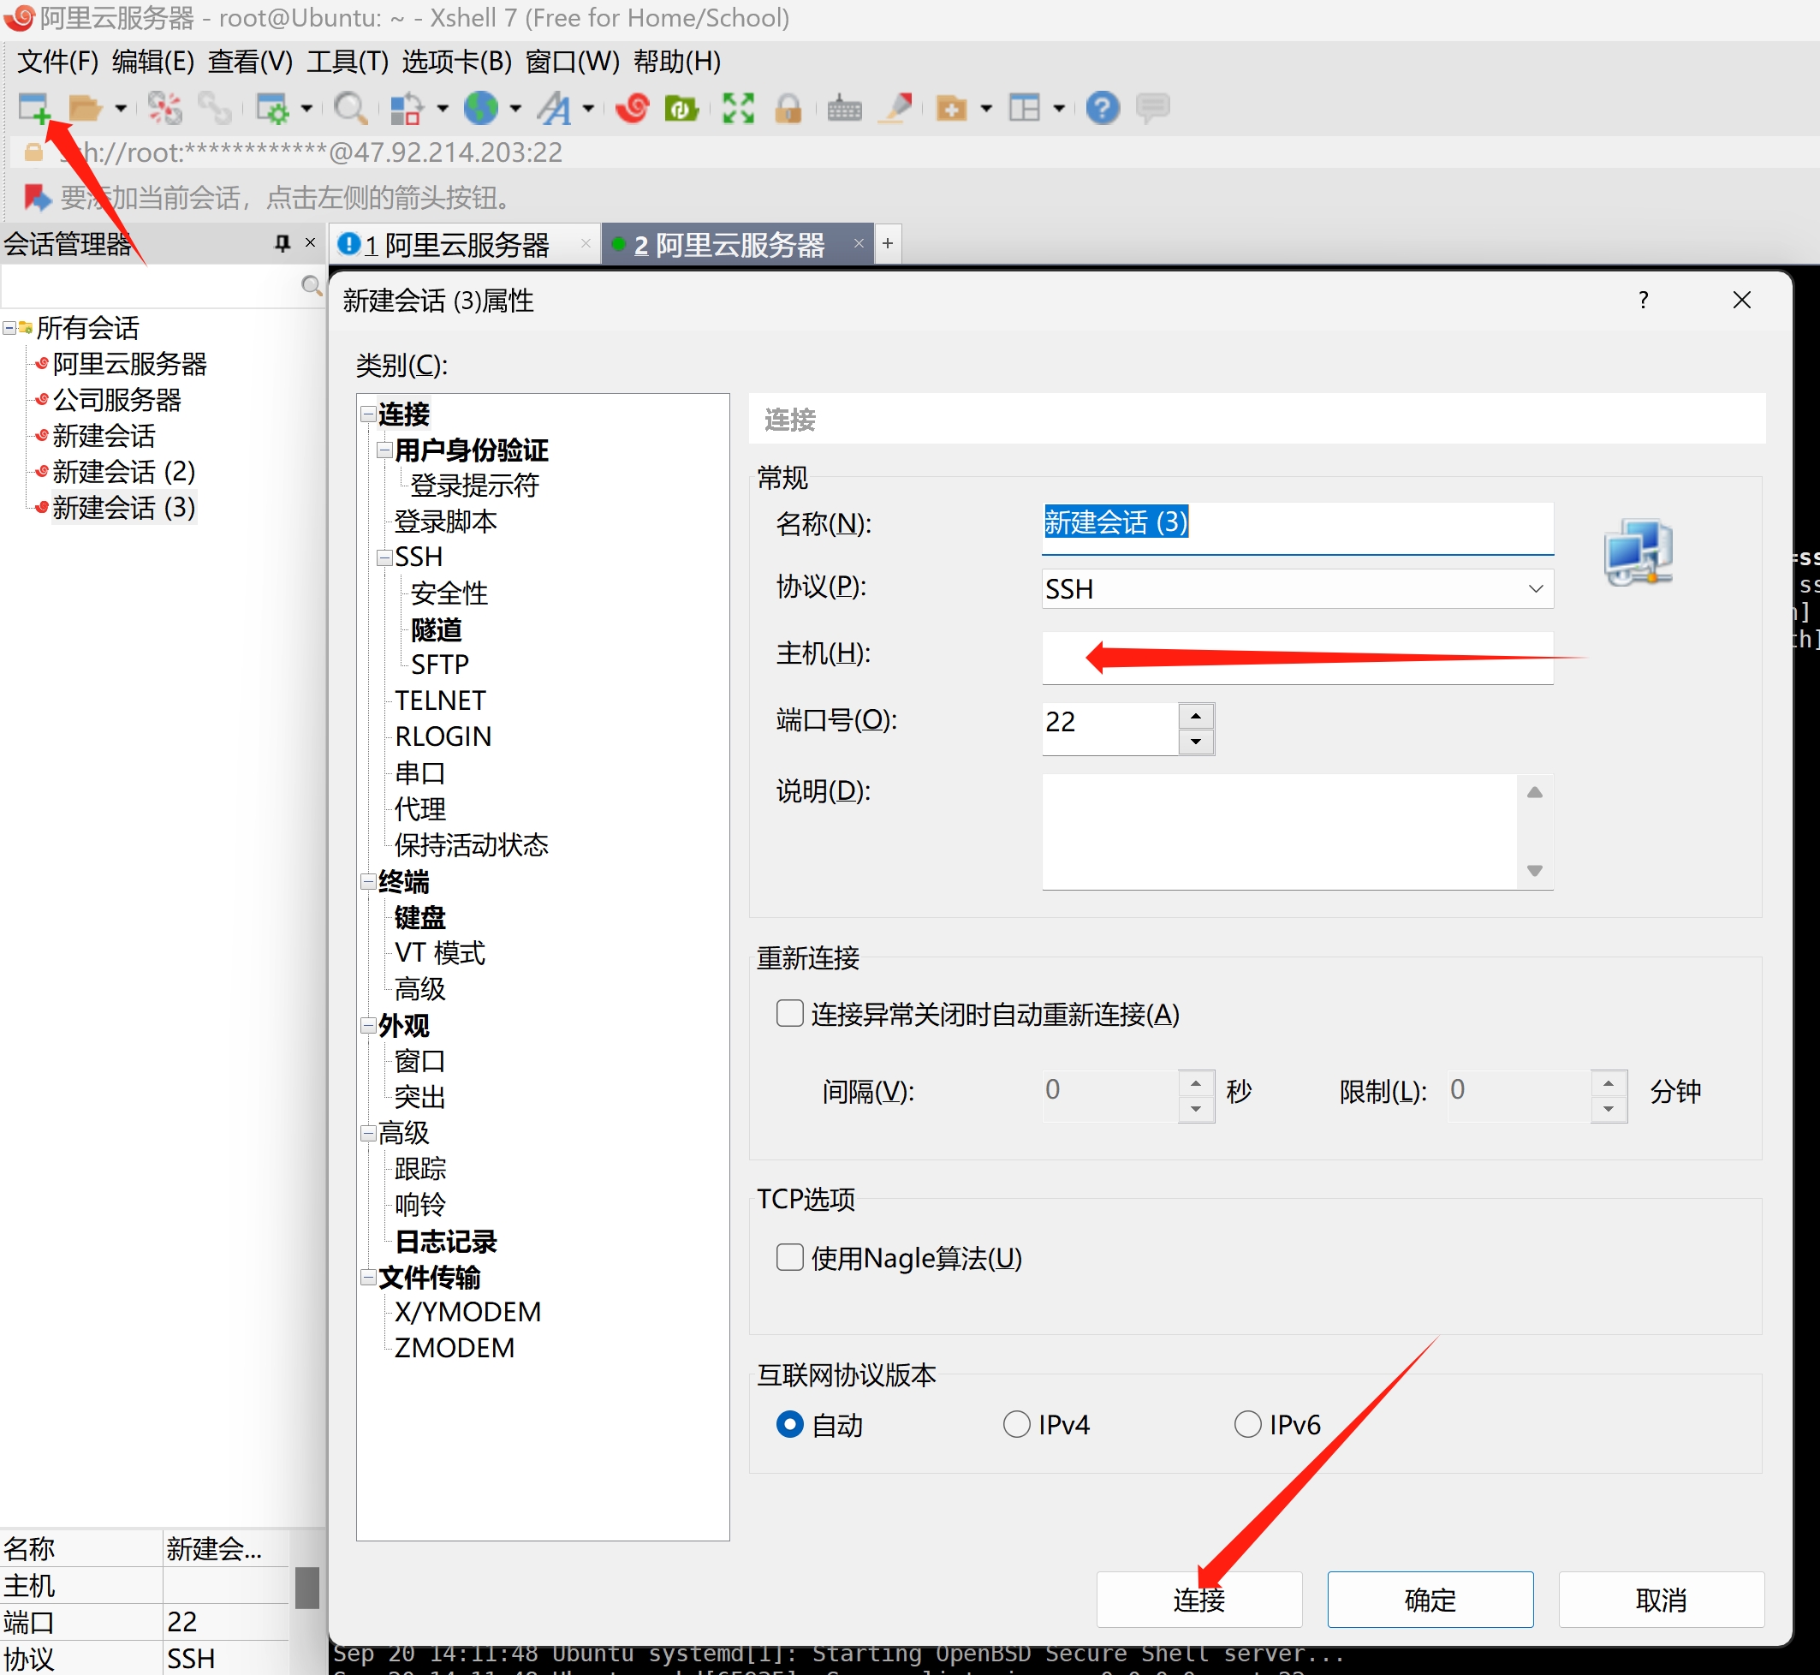
Task: Collapse the 所有会话 folder in session manager
Action: (9, 327)
